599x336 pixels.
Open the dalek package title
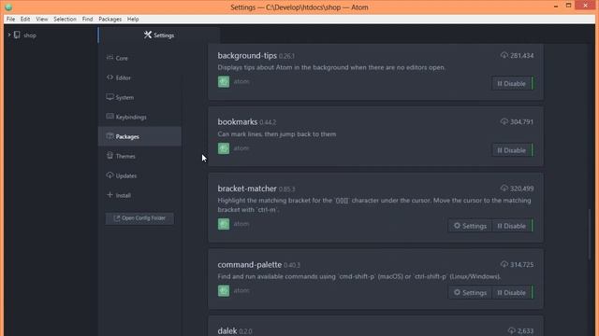pyautogui.click(x=227, y=331)
